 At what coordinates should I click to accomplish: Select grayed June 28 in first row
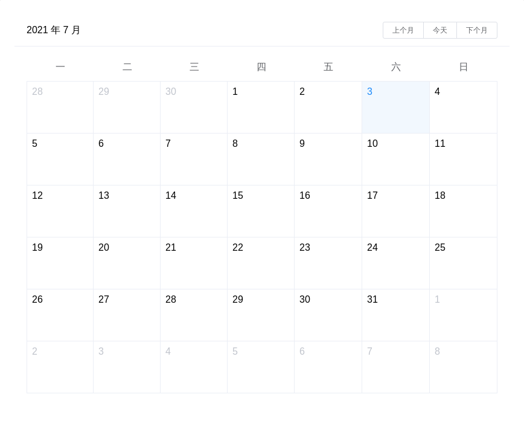pos(60,108)
